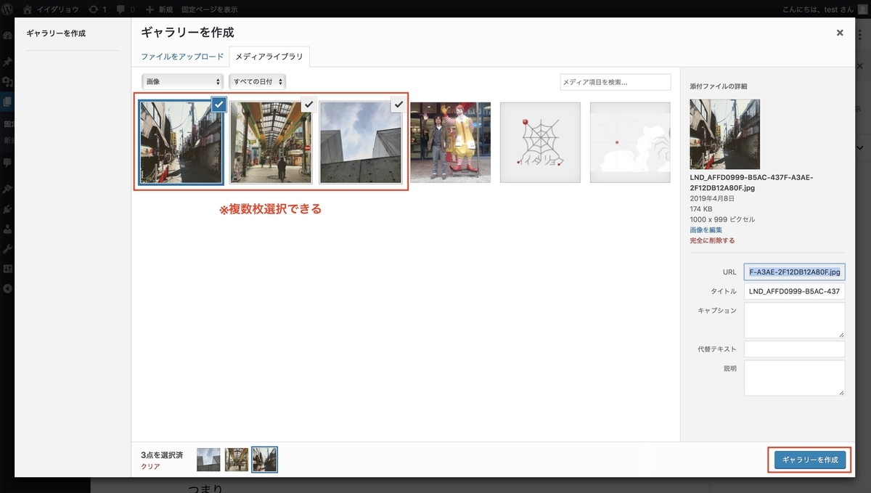The width and height of the screenshot is (871, 493).
Task: Click the タイトル field with LND_AFFD0999
Action: [794, 291]
